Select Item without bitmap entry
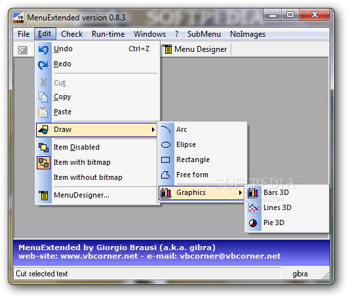 pyautogui.click(x=96, y=178)
